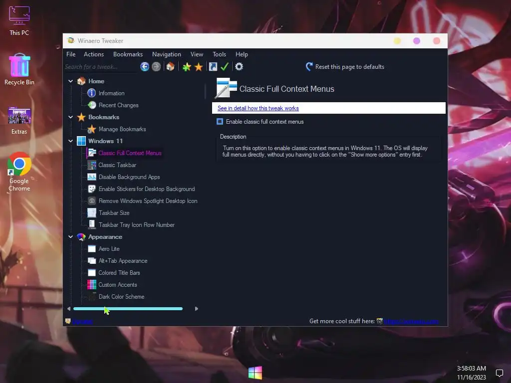This screenshot has height=383, width=511.
Task: Select the Taskbar Size item icon
Action: (92, 212)
